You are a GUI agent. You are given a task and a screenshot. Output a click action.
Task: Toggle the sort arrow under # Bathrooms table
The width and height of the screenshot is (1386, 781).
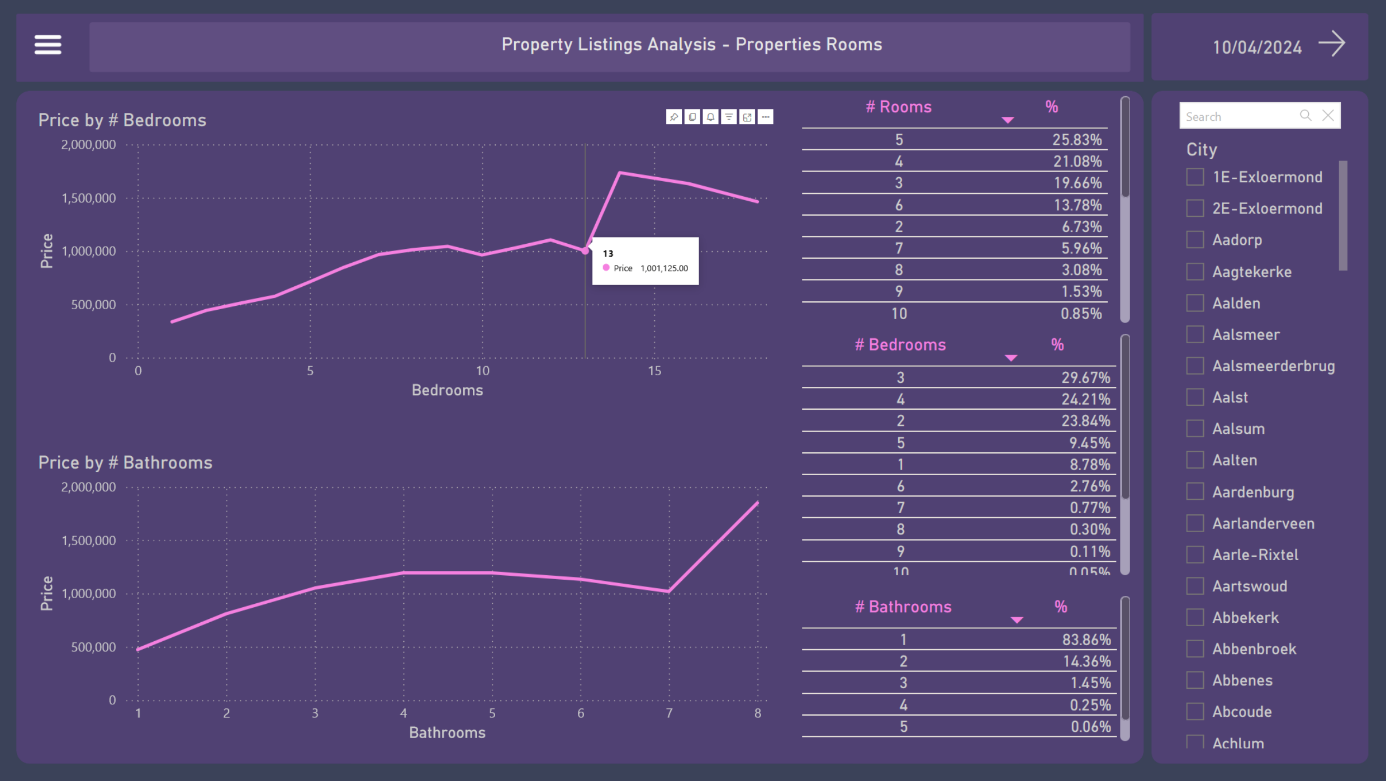(x=1017, y=620)
